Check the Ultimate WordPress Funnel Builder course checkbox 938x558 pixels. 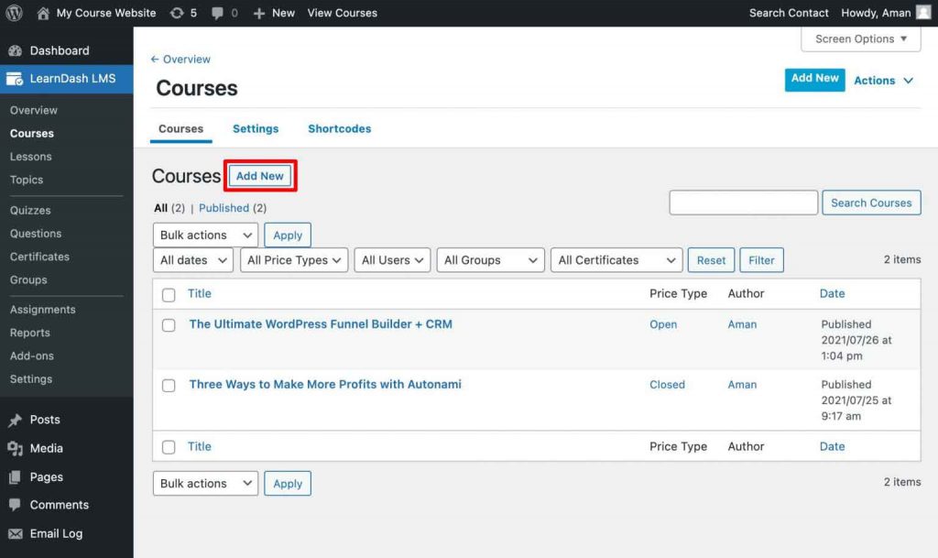coord(169,325)
